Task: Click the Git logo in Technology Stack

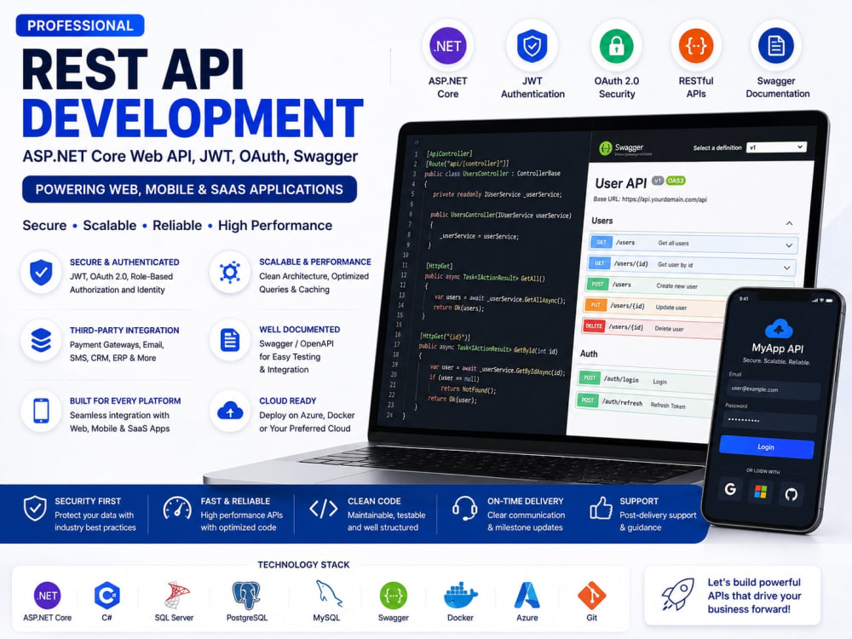Action: click(592, 595)
